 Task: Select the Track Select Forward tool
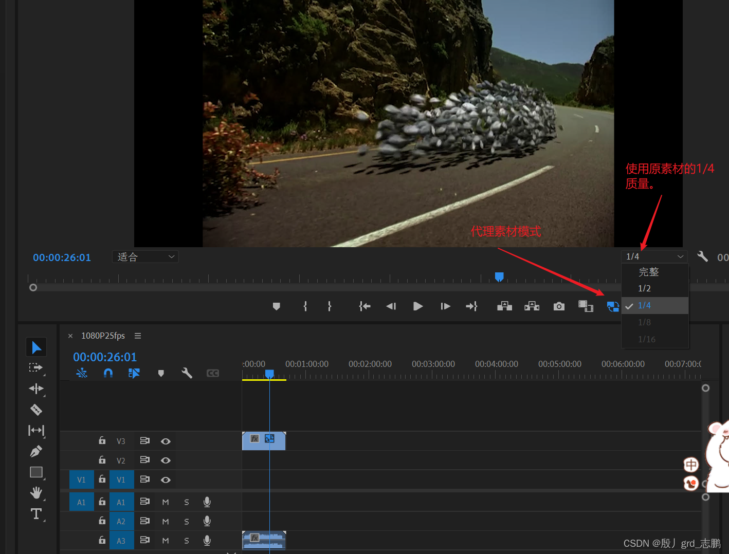click(36, 368)
